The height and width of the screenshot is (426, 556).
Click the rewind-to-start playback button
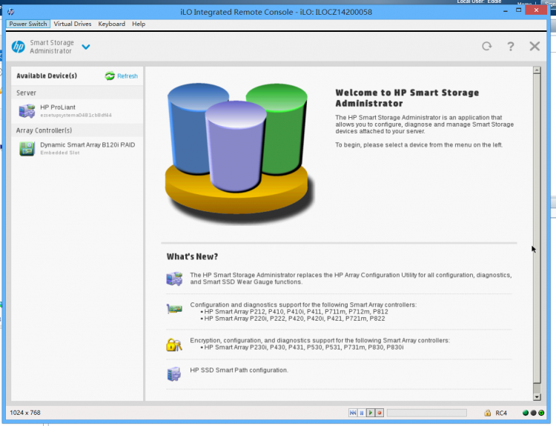click(x=353, y=413)
